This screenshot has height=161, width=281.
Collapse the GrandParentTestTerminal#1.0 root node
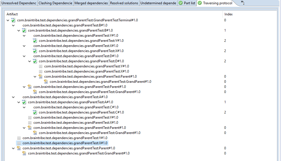pyautogui.click(x=8, y=20)
